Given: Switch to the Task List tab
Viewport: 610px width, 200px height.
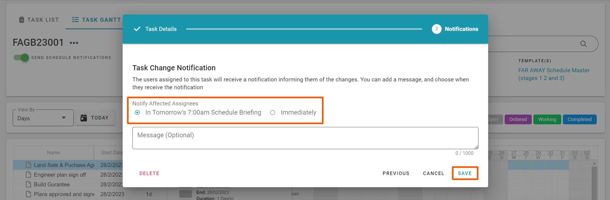Looking at the screenshot, I should [x=39, y=20].
